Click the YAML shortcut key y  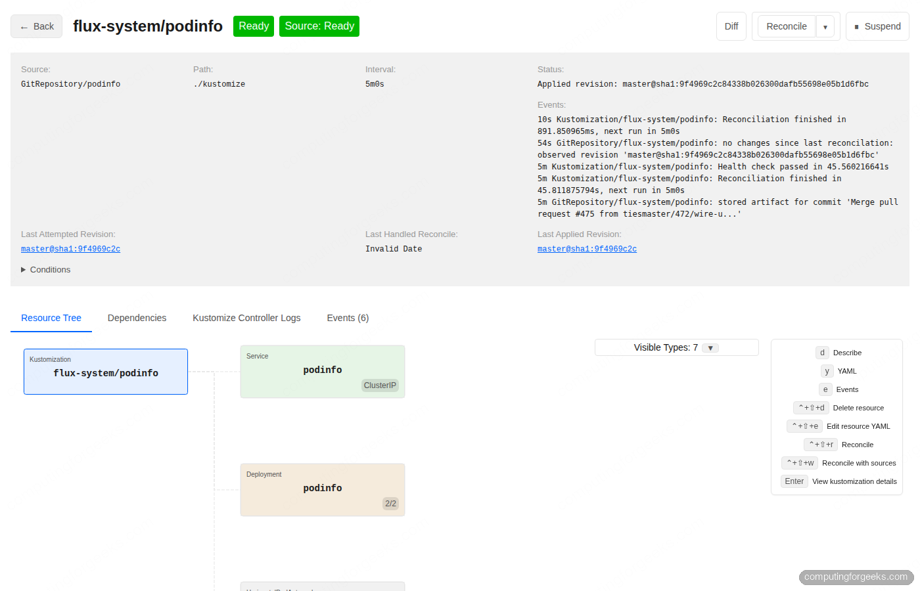pyautogui.click(x=827, y=371)
